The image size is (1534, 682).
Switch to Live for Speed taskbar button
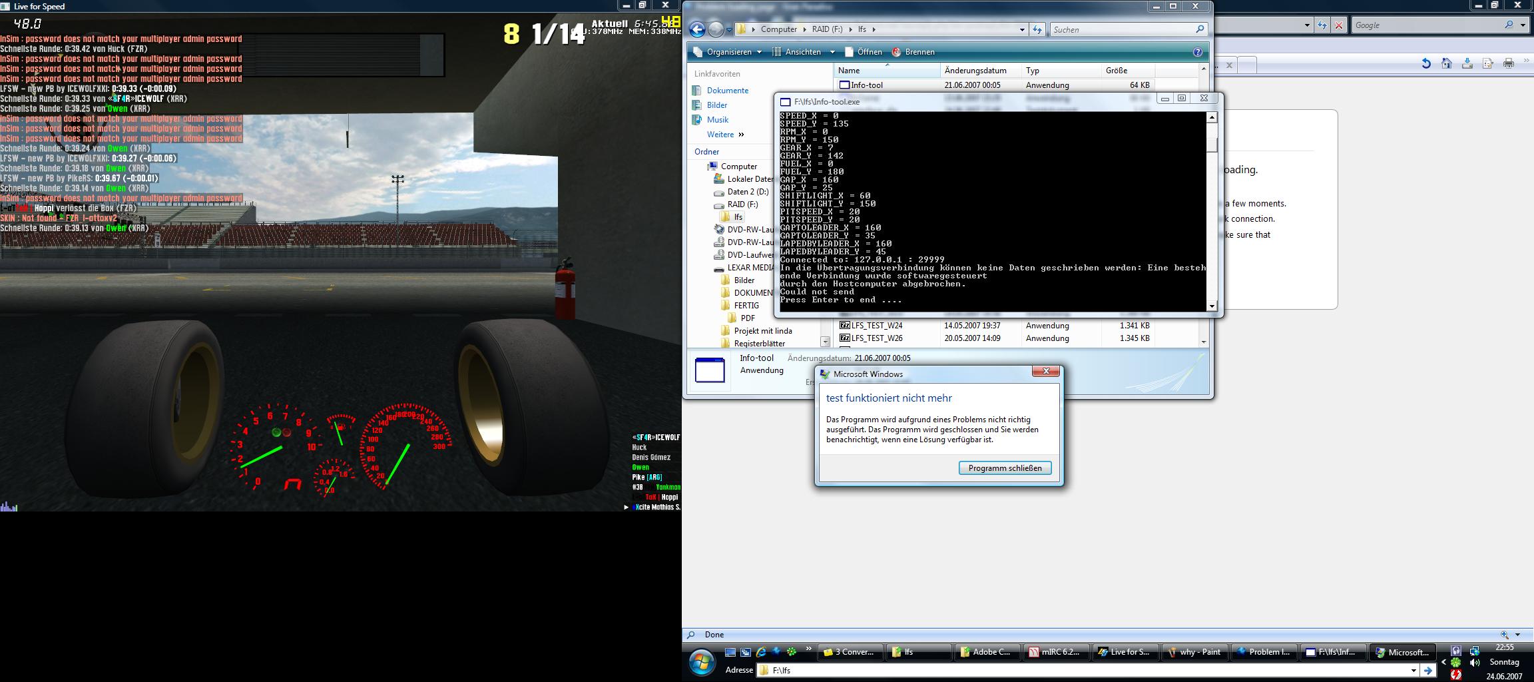[x=1126, y=652]
